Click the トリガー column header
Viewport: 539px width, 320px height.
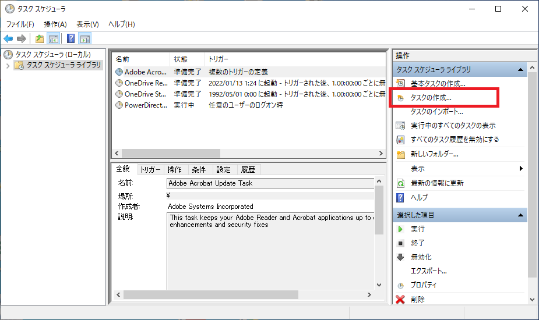coord(295,59)
